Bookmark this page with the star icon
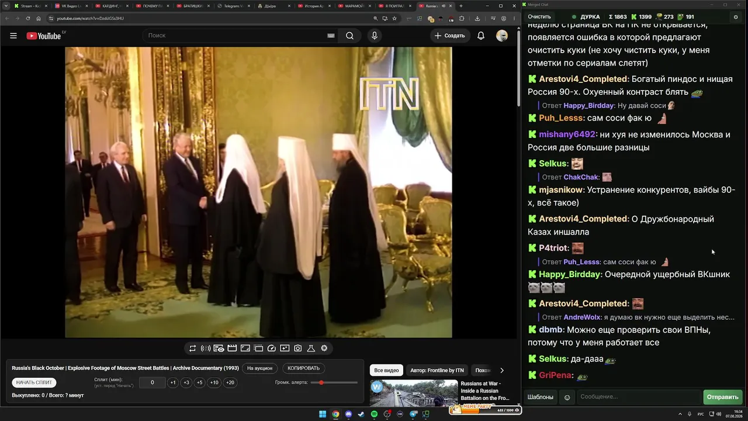This screenshot has width=748, height=421. [394, 18]
